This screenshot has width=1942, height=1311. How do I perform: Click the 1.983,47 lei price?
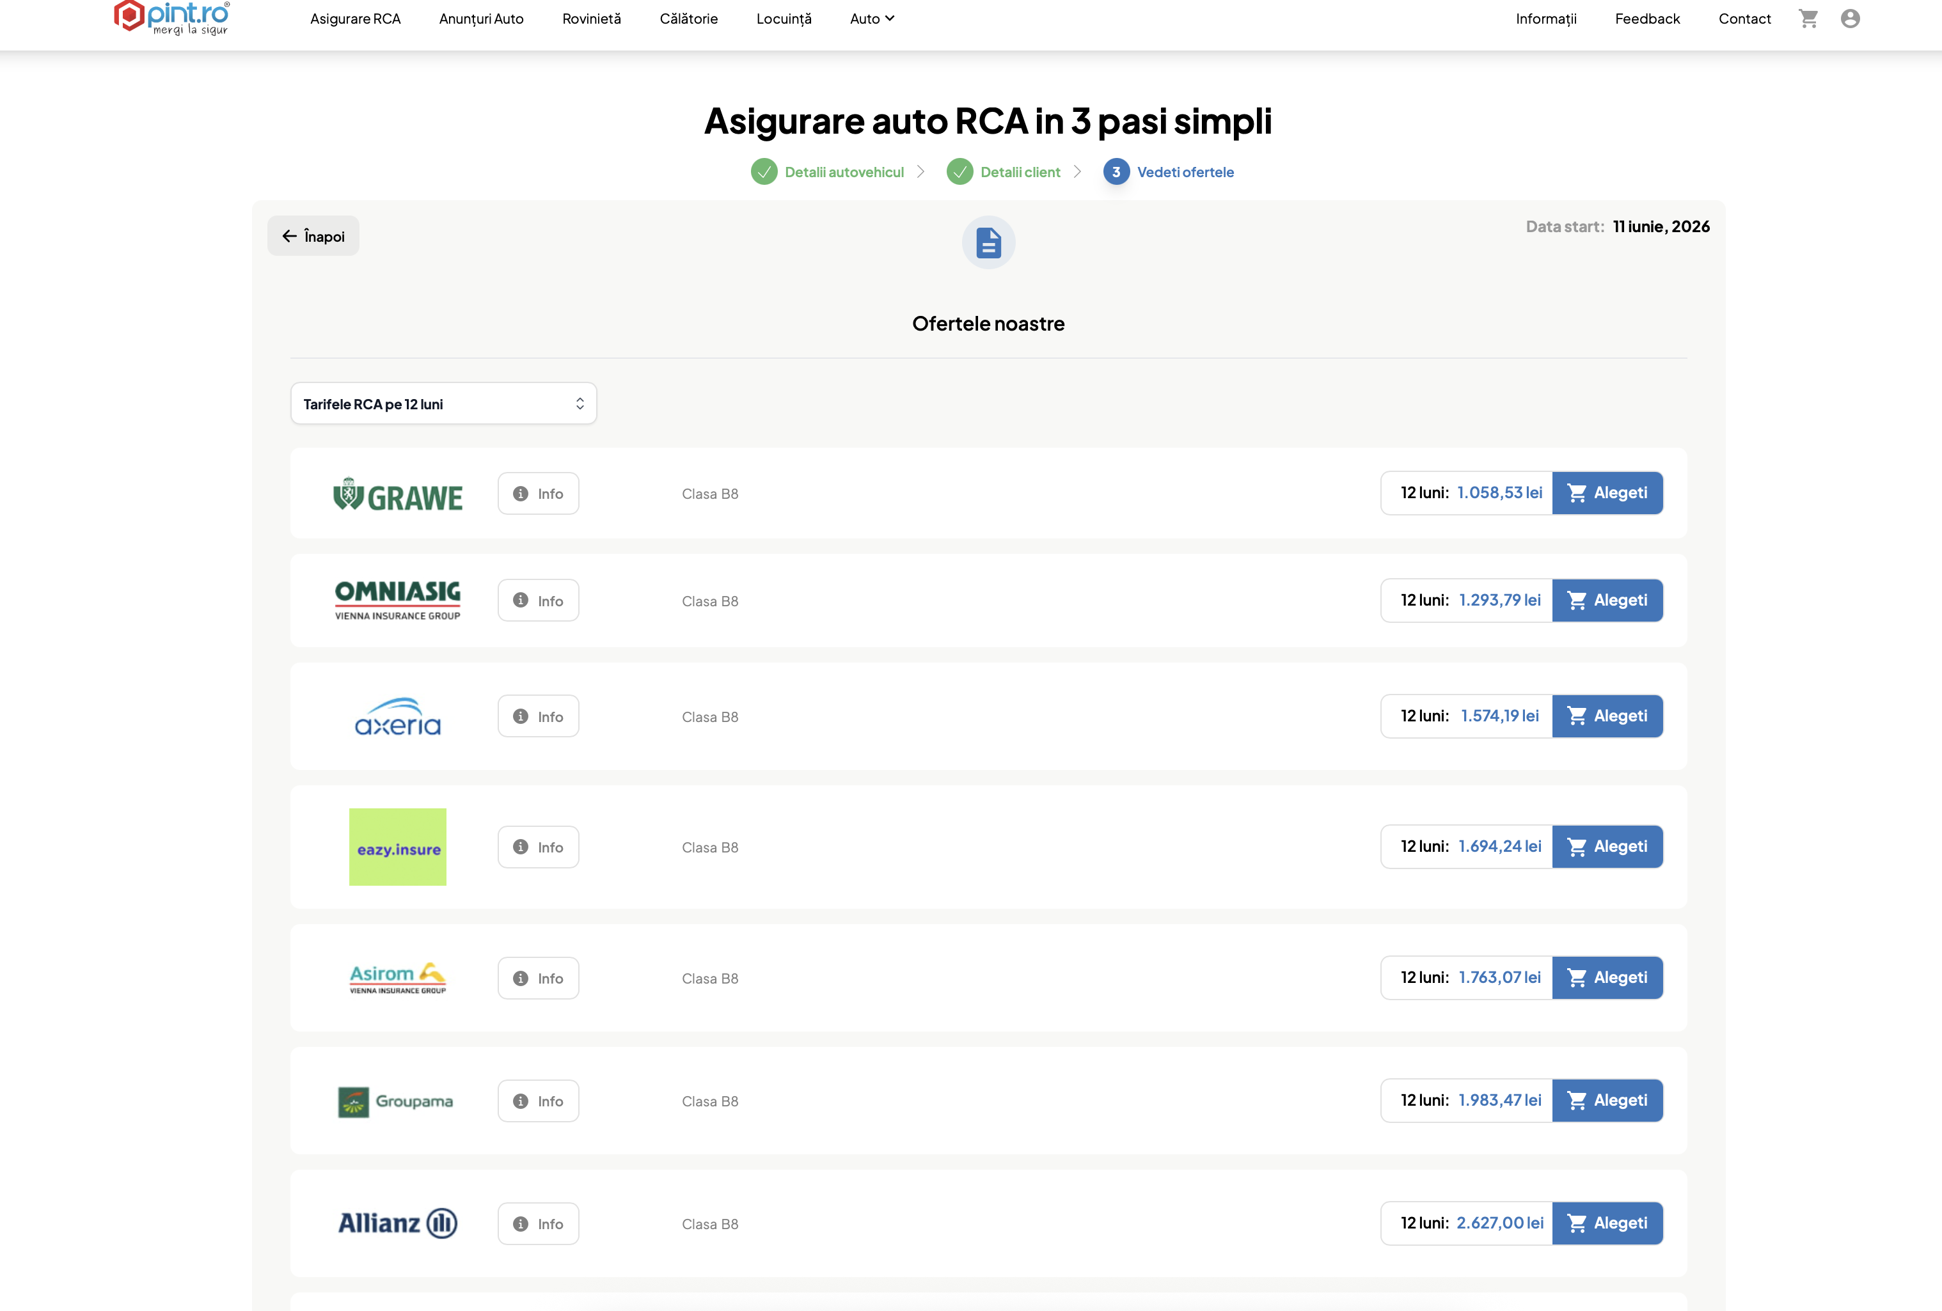1500,1101
